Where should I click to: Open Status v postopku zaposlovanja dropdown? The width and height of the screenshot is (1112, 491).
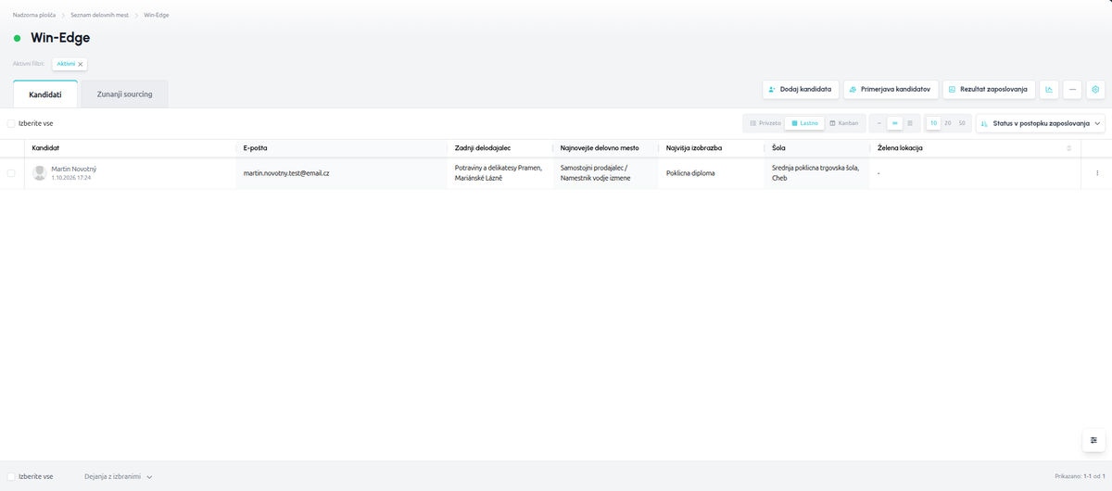(x=1041, y=123)
